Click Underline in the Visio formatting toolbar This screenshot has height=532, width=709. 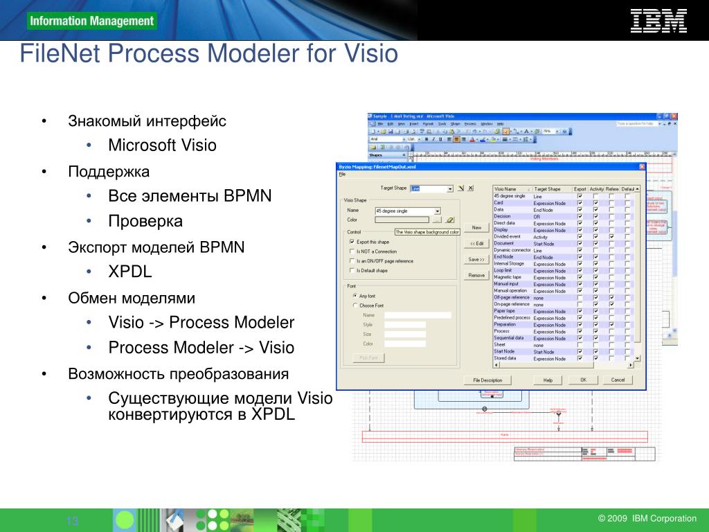click(x=440, y=139)
